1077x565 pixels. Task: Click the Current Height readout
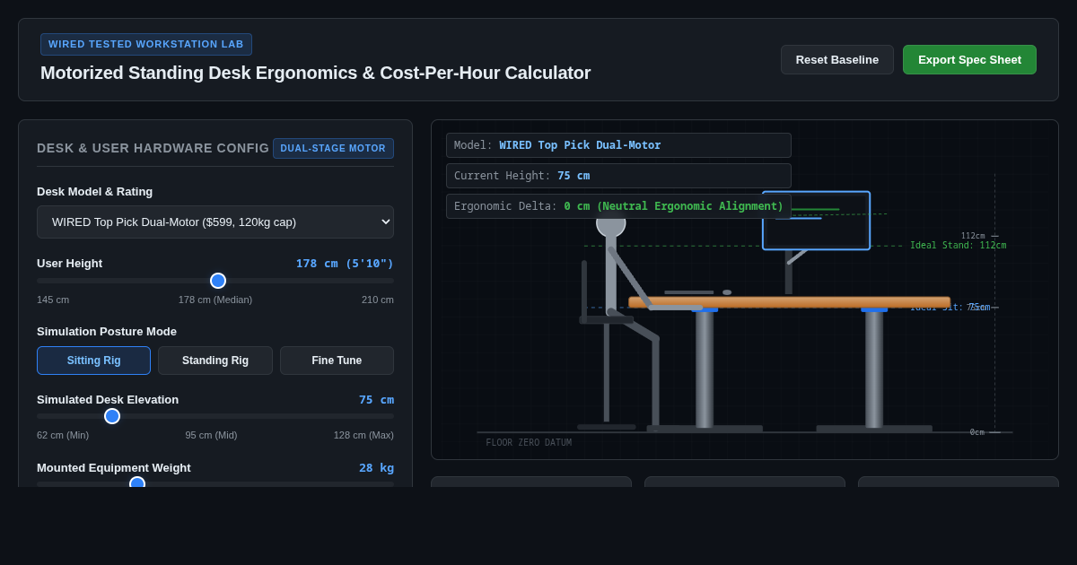coord(618,176)
